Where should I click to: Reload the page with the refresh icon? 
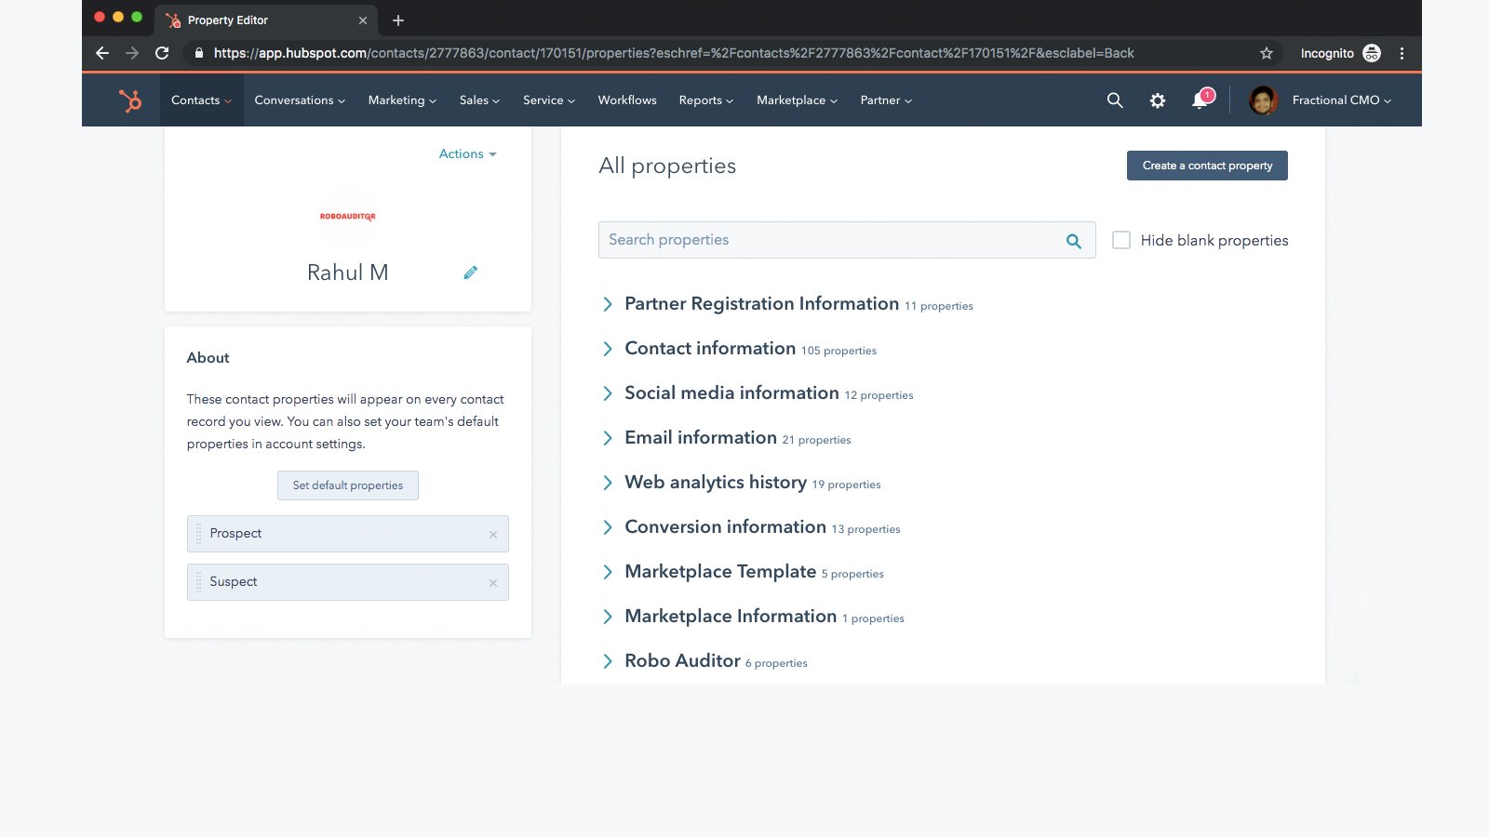click(161, 53)
